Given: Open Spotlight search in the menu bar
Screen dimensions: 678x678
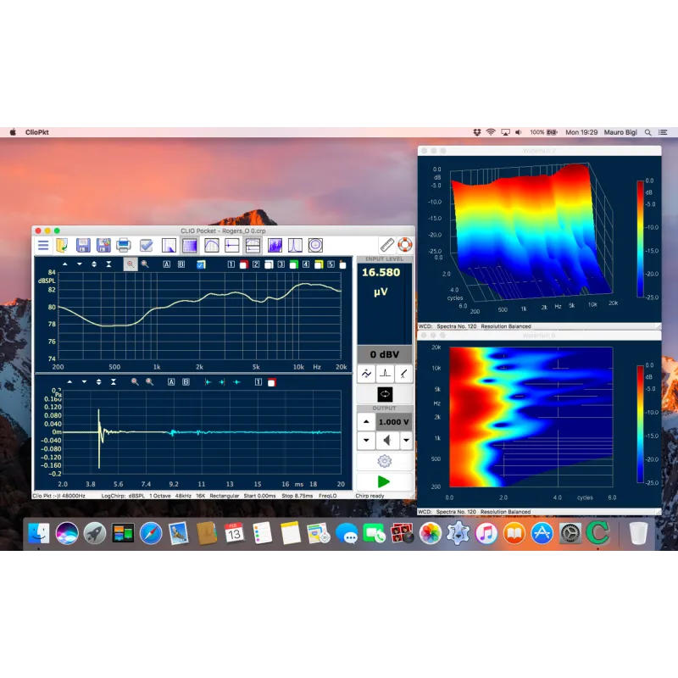Looking at the screenshot, I should (x=647, y=132).
